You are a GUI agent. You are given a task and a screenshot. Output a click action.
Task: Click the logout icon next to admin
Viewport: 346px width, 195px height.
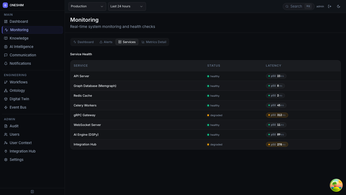[x=330, y=6]
